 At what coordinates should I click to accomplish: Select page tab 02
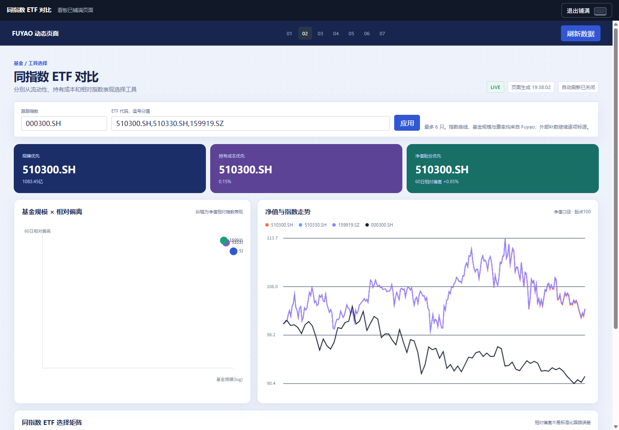tap(305, 34)
